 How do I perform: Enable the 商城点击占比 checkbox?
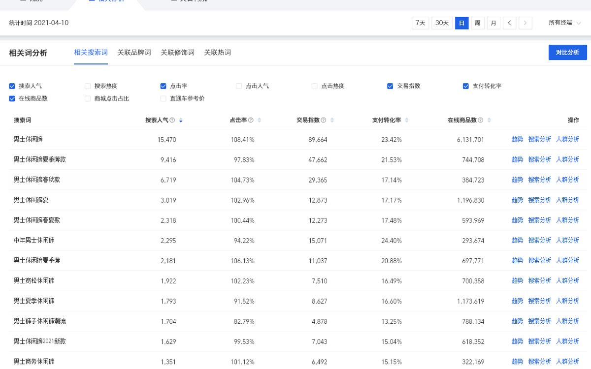(88, 98)
